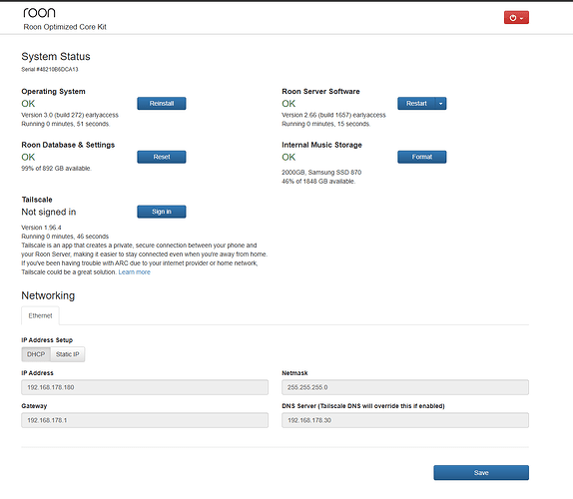Click 'Running 0 minutes, 51 seconds' text
This screenshot has width=573, height=499.
[66, 124]
